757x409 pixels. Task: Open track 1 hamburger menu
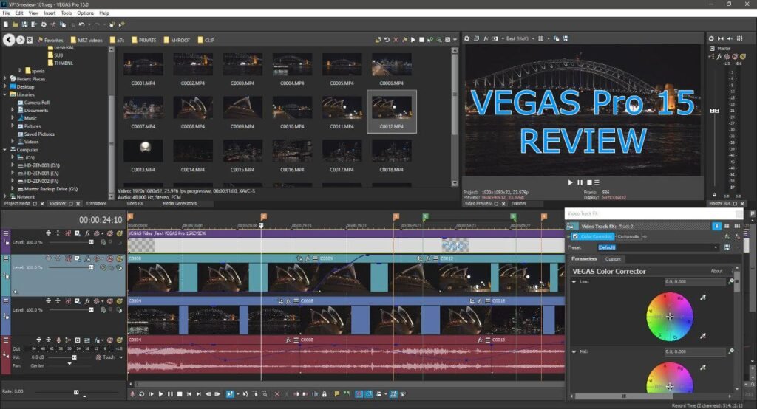click(x=6, y=233)
